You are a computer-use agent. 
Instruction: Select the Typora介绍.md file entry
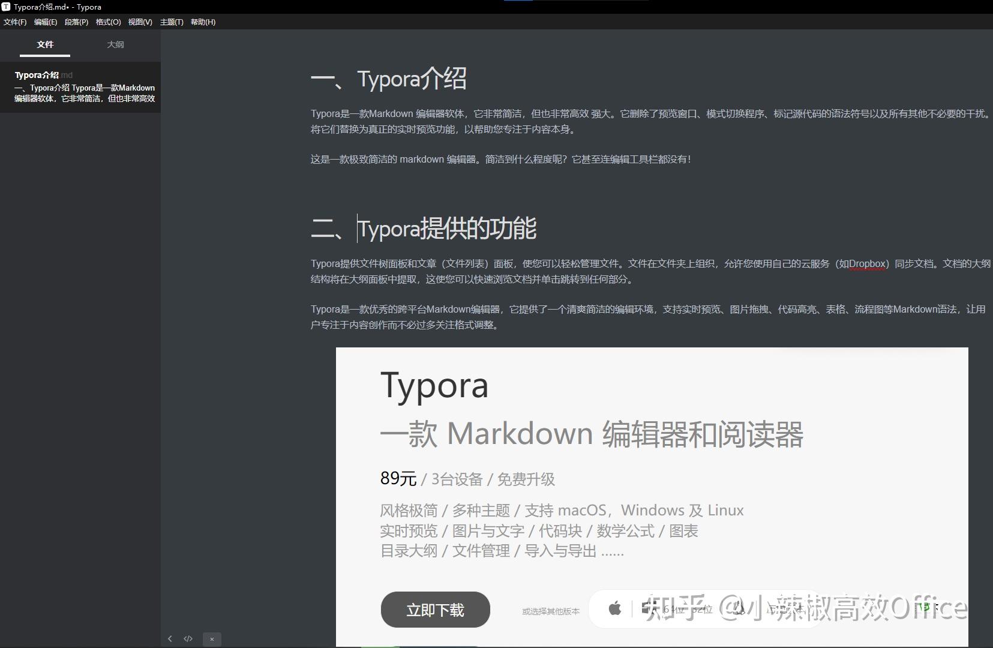[80, 87]
